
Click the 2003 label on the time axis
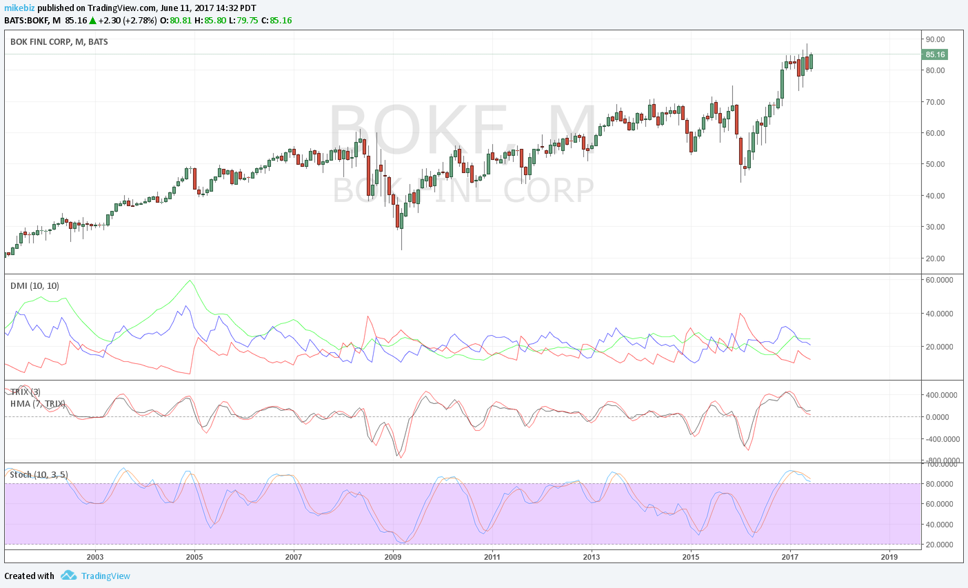[95, 556]
